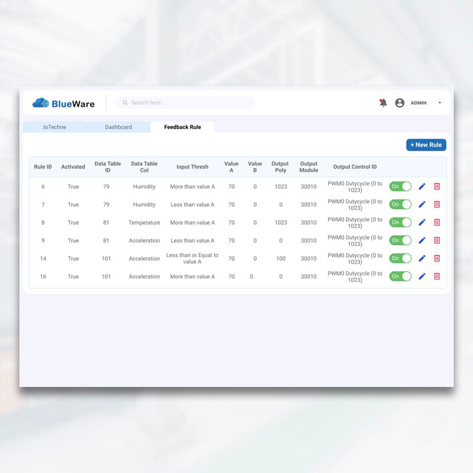Viewport: 473px width, 473px height.
Task: Focus the Search here input field
Action: tap(189, 103)
